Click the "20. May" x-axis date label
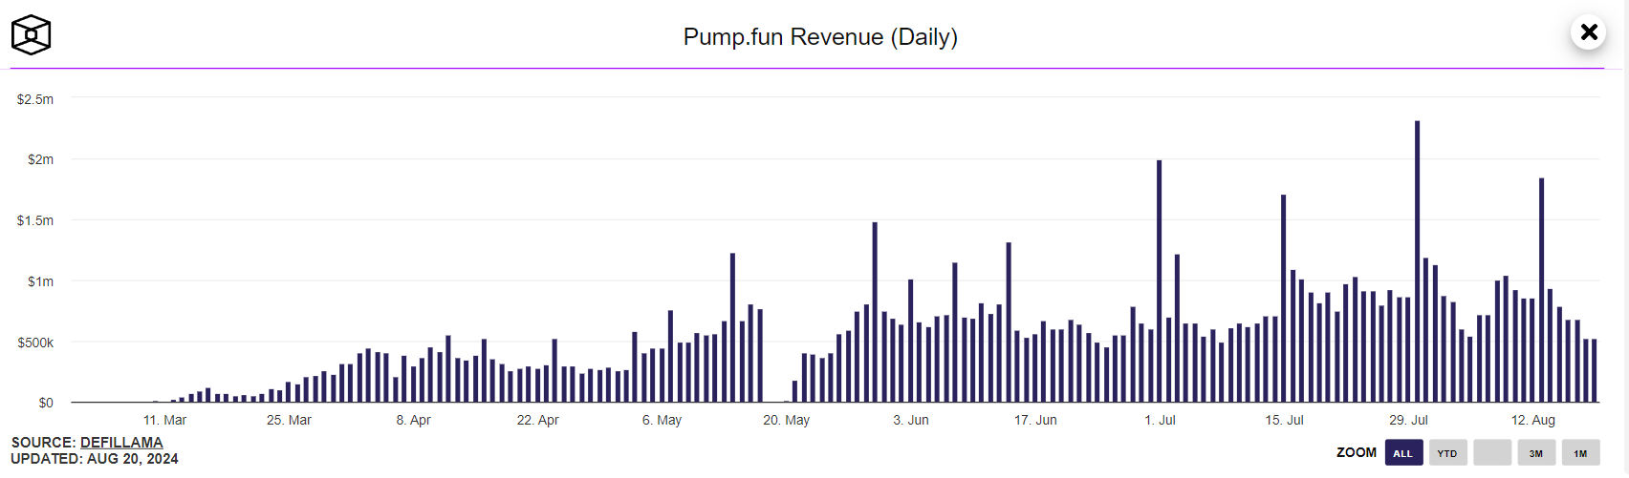 click(x=786, y=420)
